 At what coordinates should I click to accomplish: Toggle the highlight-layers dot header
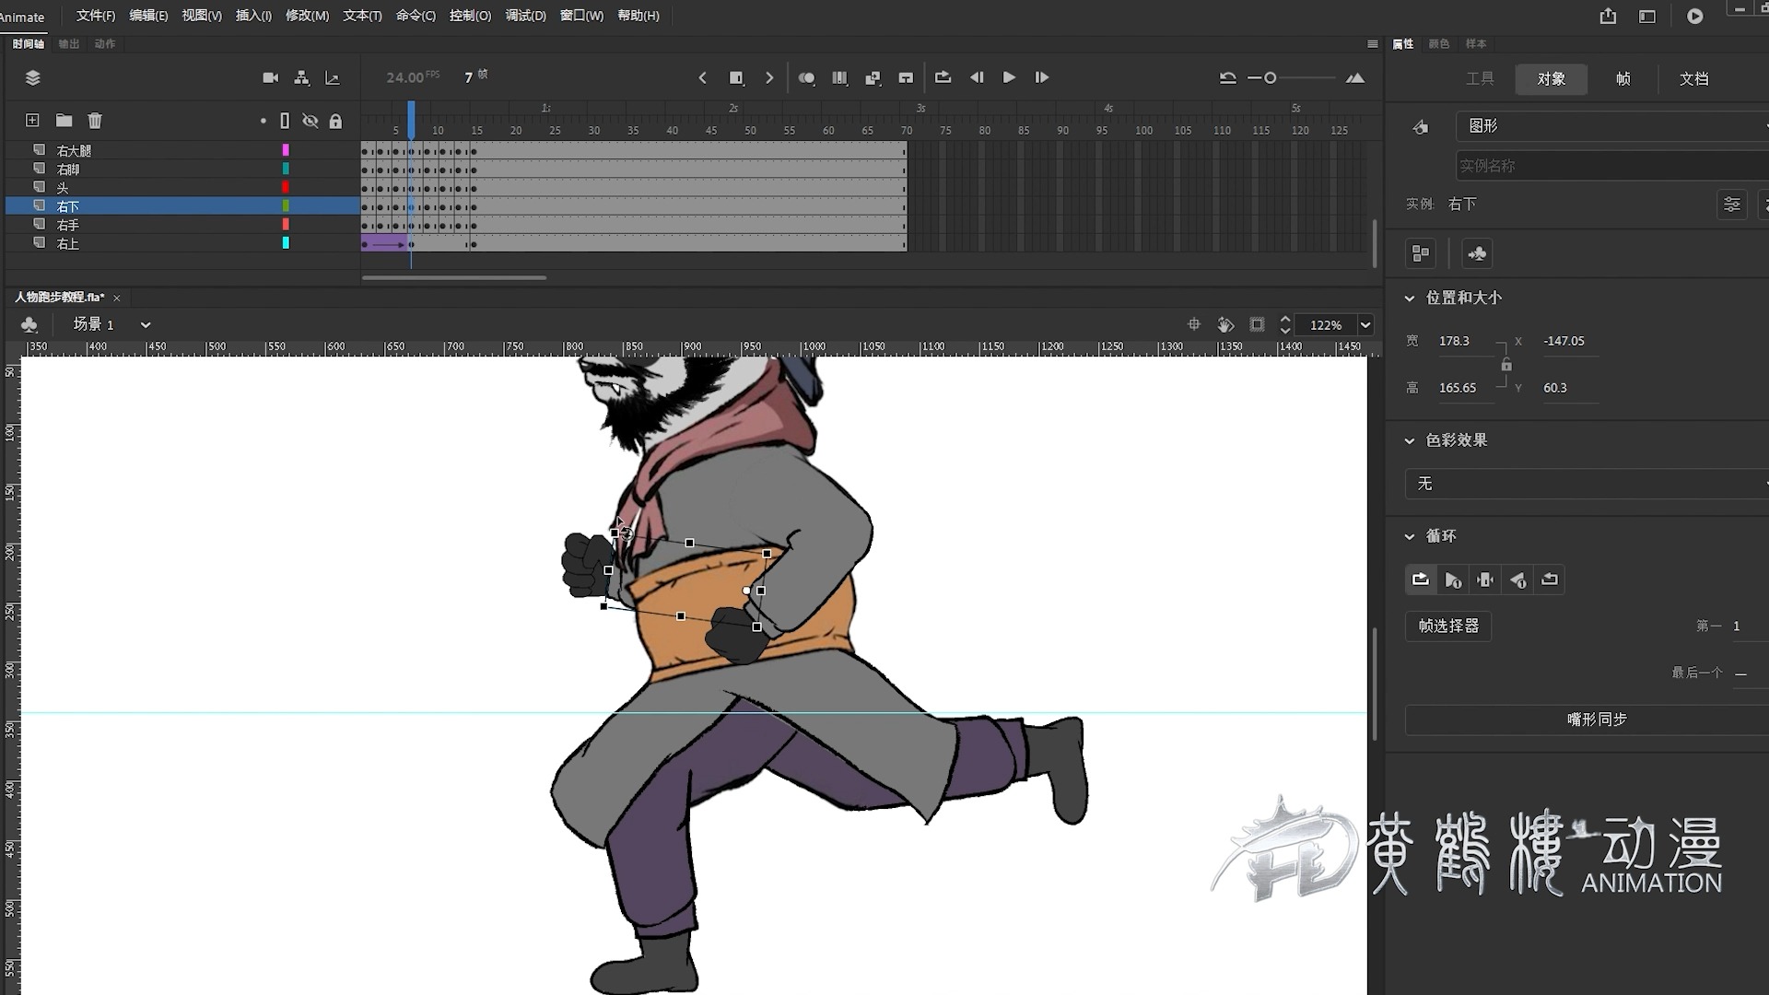point(263,121)
